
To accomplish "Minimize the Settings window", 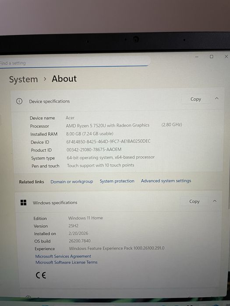I will [x=197, y=57].
